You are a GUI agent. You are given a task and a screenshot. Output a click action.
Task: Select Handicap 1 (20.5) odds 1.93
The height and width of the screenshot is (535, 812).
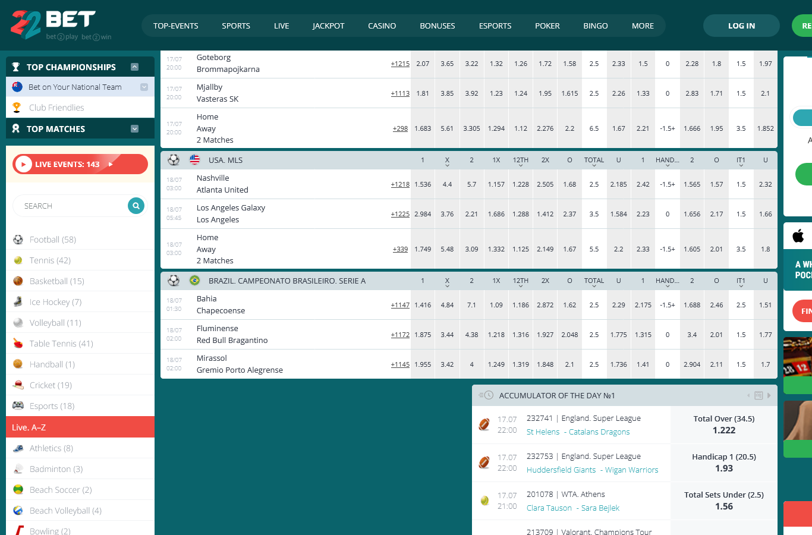point(724,462)
